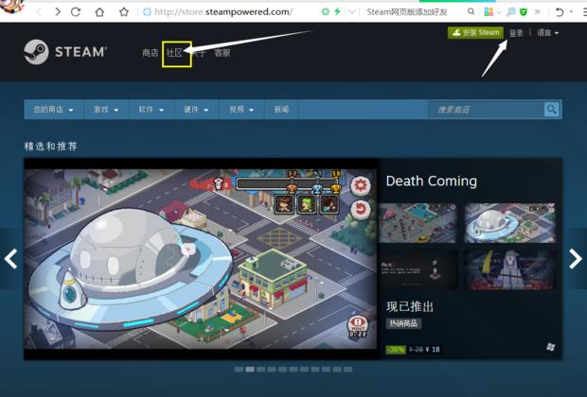587x397 pixels.
Task: Expand the 游戏 dropdown menu
Action: pyautogui.click(x=106, y=110)
